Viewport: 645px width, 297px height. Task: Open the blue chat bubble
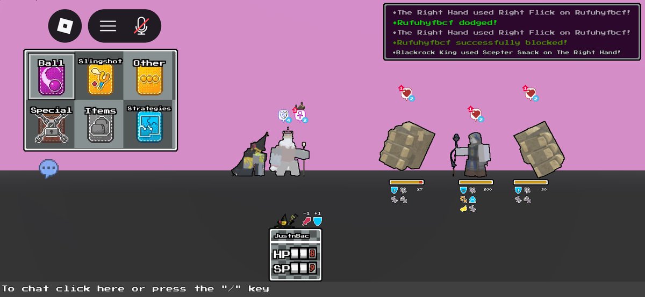(x=48, y=169)
